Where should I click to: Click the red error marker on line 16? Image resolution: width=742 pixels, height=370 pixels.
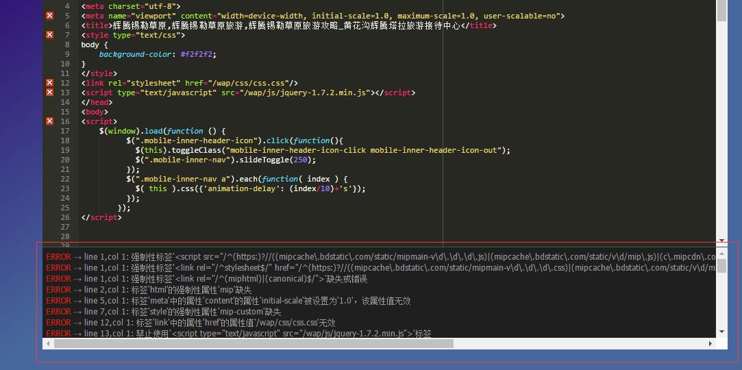pos(49,121)
